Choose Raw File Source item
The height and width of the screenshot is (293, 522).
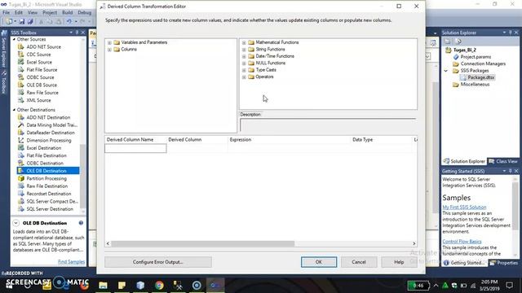tap(42, 93)
